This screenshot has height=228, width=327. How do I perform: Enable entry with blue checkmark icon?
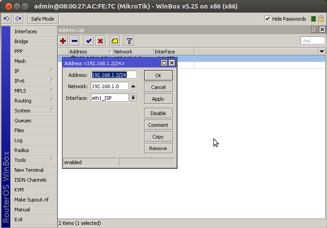click(x=88, y=41)
